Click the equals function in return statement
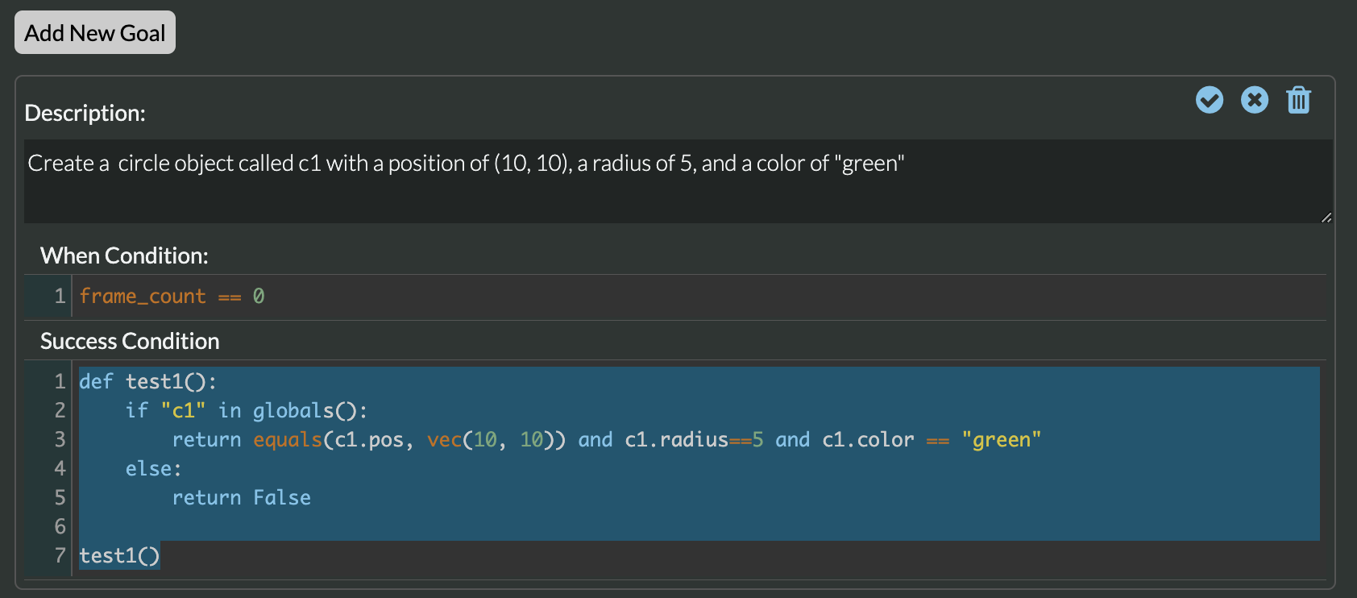1357x598 pixels. (x=287, y=440)
